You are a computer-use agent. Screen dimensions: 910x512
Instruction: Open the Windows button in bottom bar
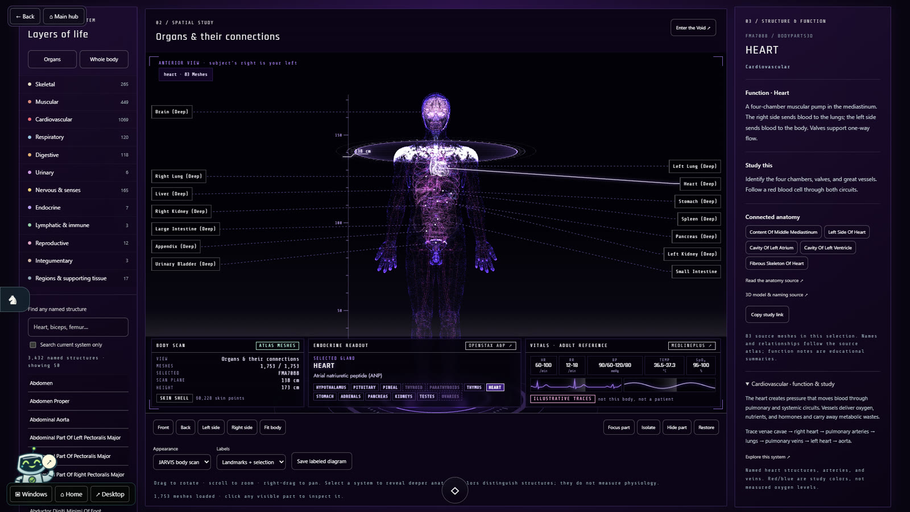pos(31,494)
